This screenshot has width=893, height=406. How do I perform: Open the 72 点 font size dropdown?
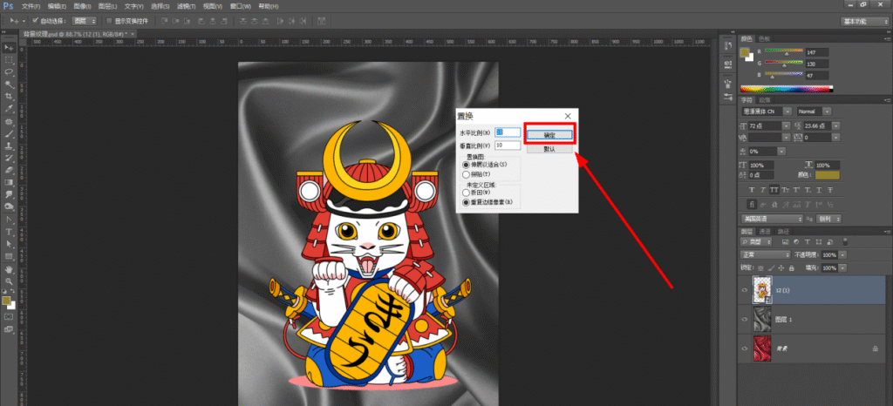tap(786, 125)
